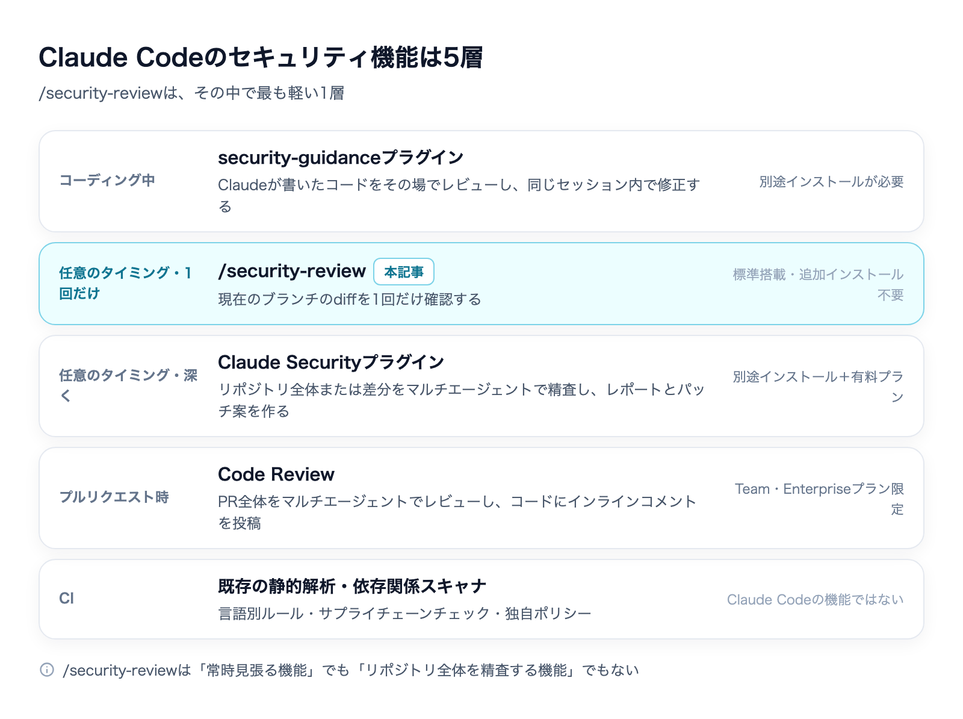Select the '既存の静的解析・依存関係スキャナ' heading
Image resolution: width=963 pixels, height=719 pixels.
[352, 587]
